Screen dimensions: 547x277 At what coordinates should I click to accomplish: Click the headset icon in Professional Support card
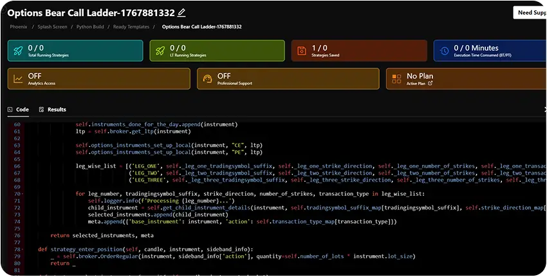pyautogui.click(x=207, y=79)
